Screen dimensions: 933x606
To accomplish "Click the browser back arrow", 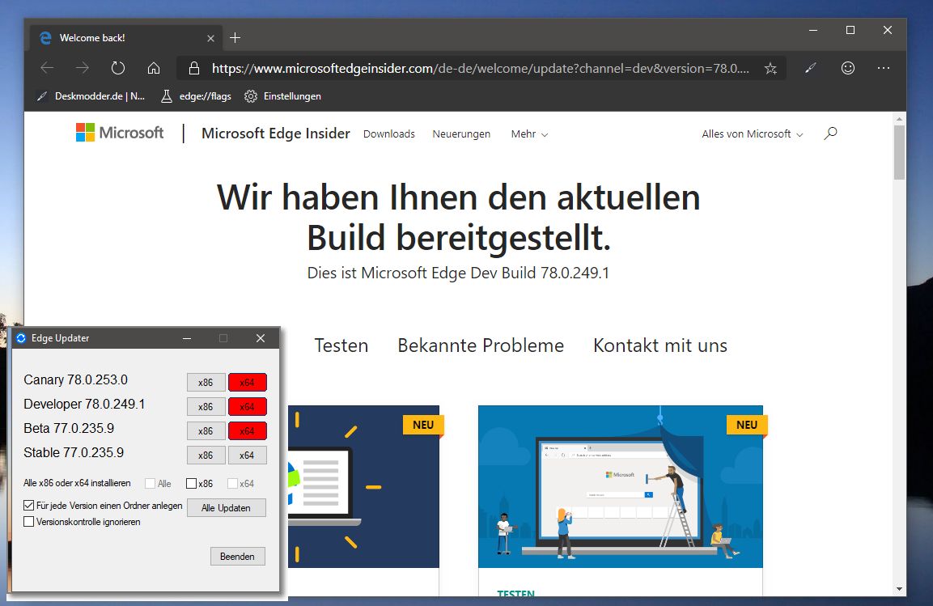I will (47, 69).
